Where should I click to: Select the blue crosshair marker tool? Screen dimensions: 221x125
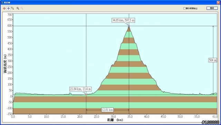click(8, 8)
